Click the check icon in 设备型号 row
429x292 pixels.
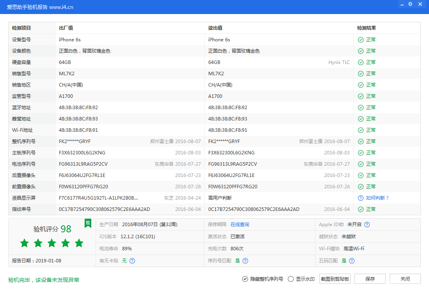click(x=361, y=40)
